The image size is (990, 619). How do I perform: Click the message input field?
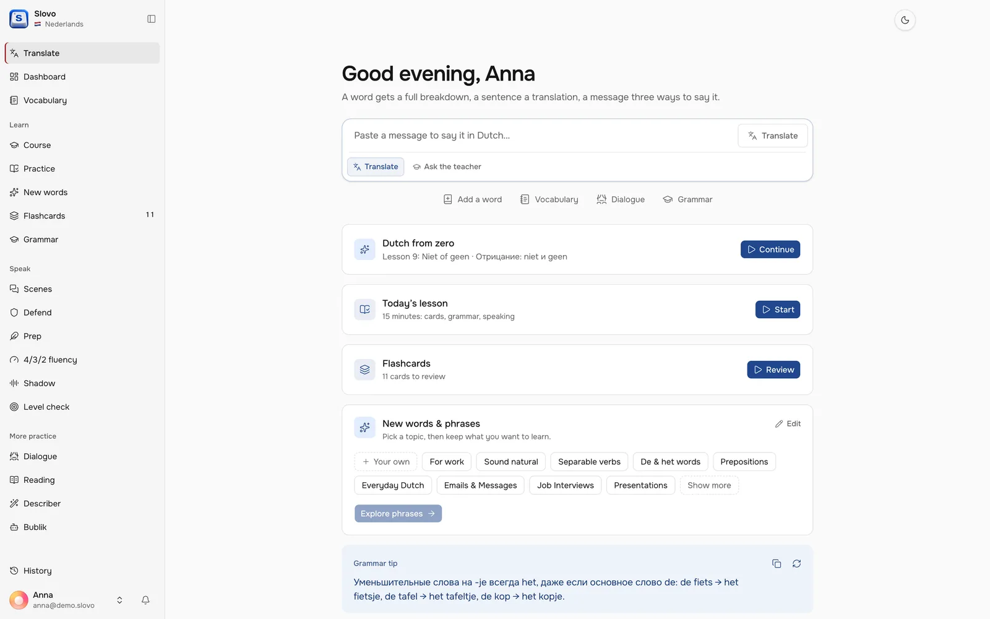[541, 136]
